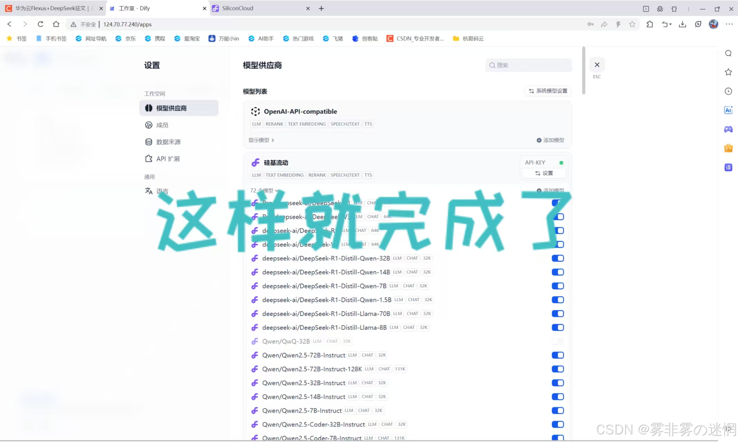Open sidebar AI assistant icon

pos(728,110)
